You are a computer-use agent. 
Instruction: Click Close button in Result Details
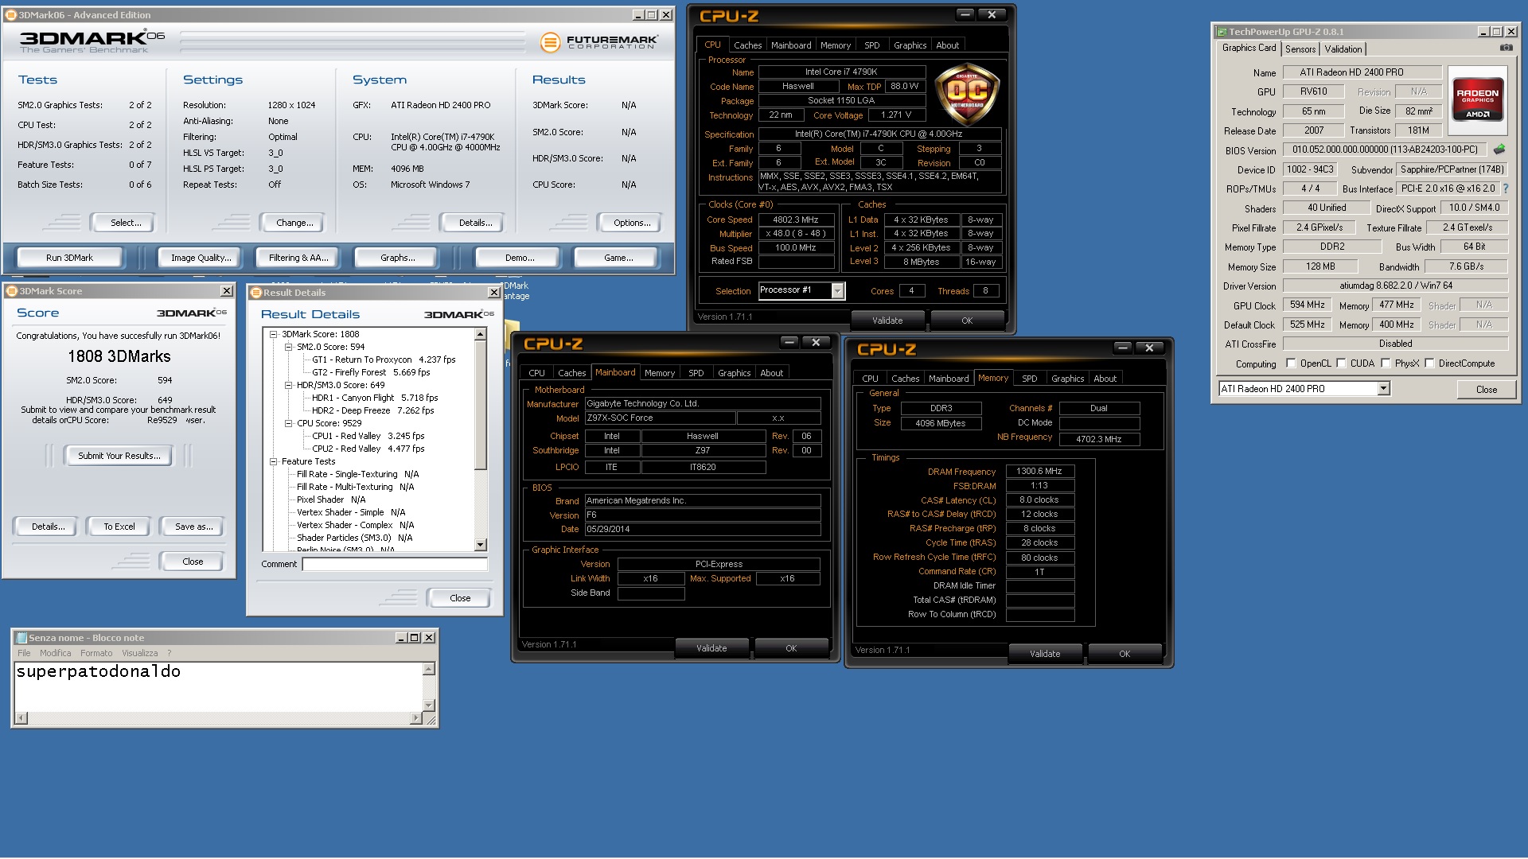[460, 598]
